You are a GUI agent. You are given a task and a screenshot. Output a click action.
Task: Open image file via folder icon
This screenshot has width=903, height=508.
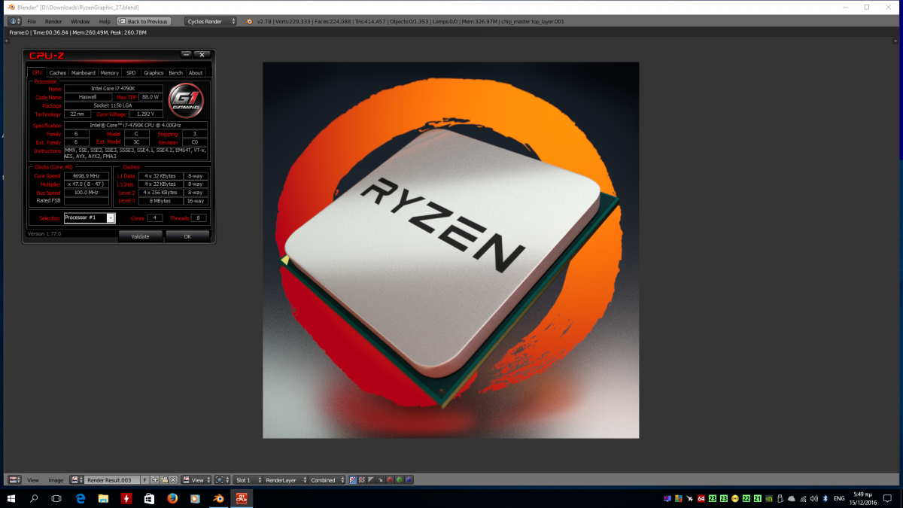click(x=164, y=480)
